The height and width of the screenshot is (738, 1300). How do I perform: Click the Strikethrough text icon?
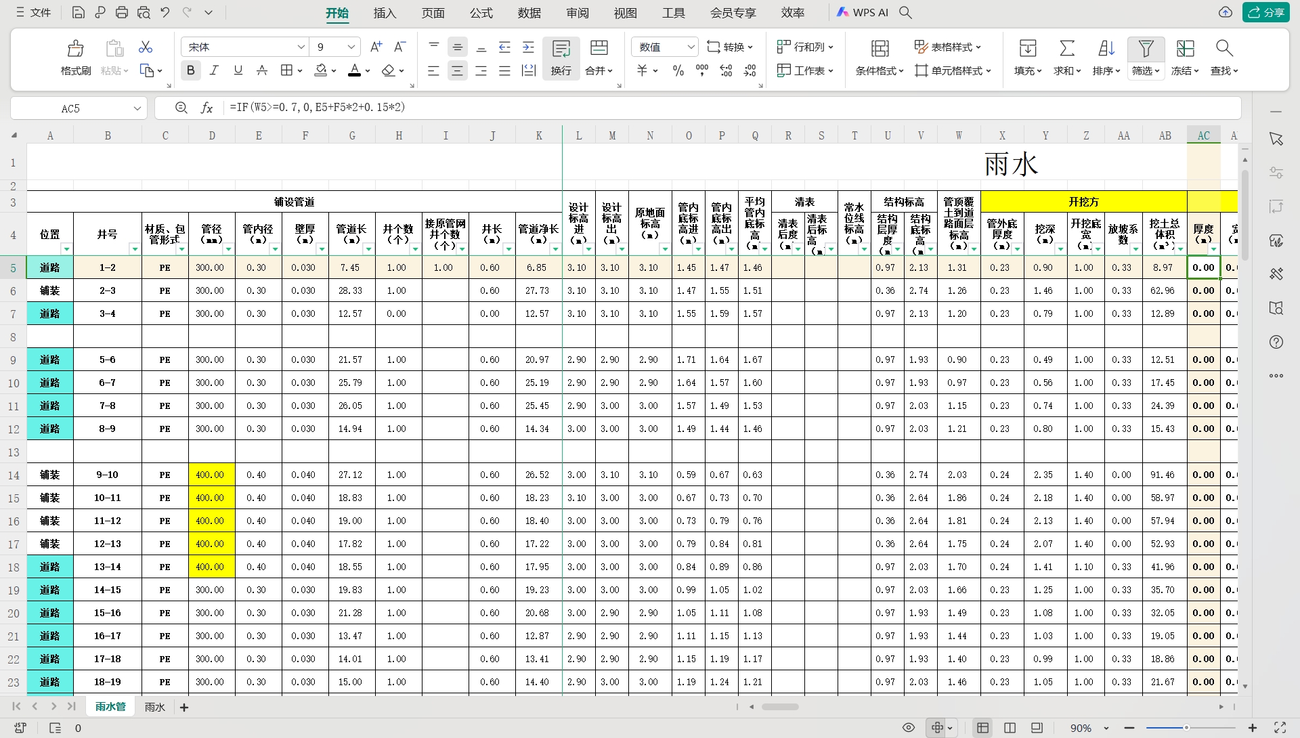click(262, 70)
